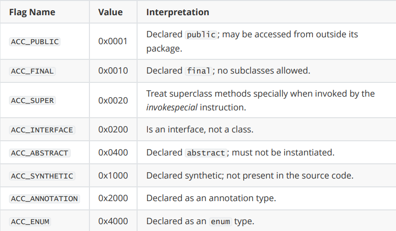Viewport: 396px width, 231px height.
Task: Click the ACC_ABSTRACT flag name
Action: 40,153
